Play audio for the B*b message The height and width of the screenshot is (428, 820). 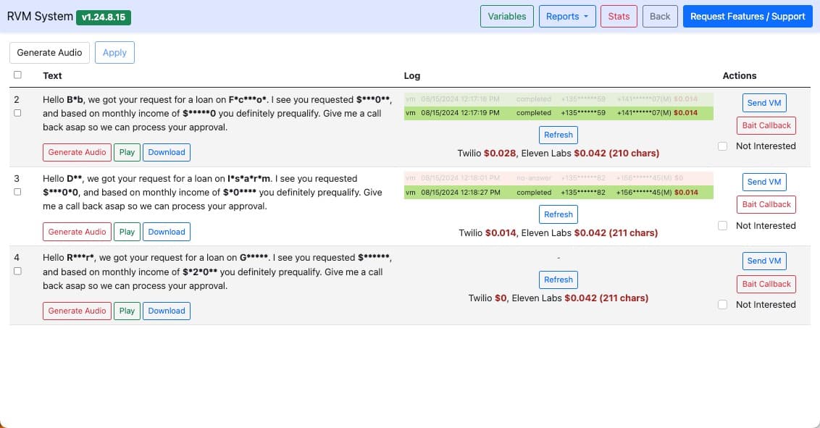127,152
